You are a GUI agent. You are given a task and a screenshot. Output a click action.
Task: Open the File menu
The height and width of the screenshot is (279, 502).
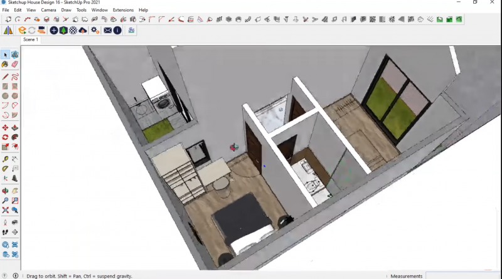[6, 10]
